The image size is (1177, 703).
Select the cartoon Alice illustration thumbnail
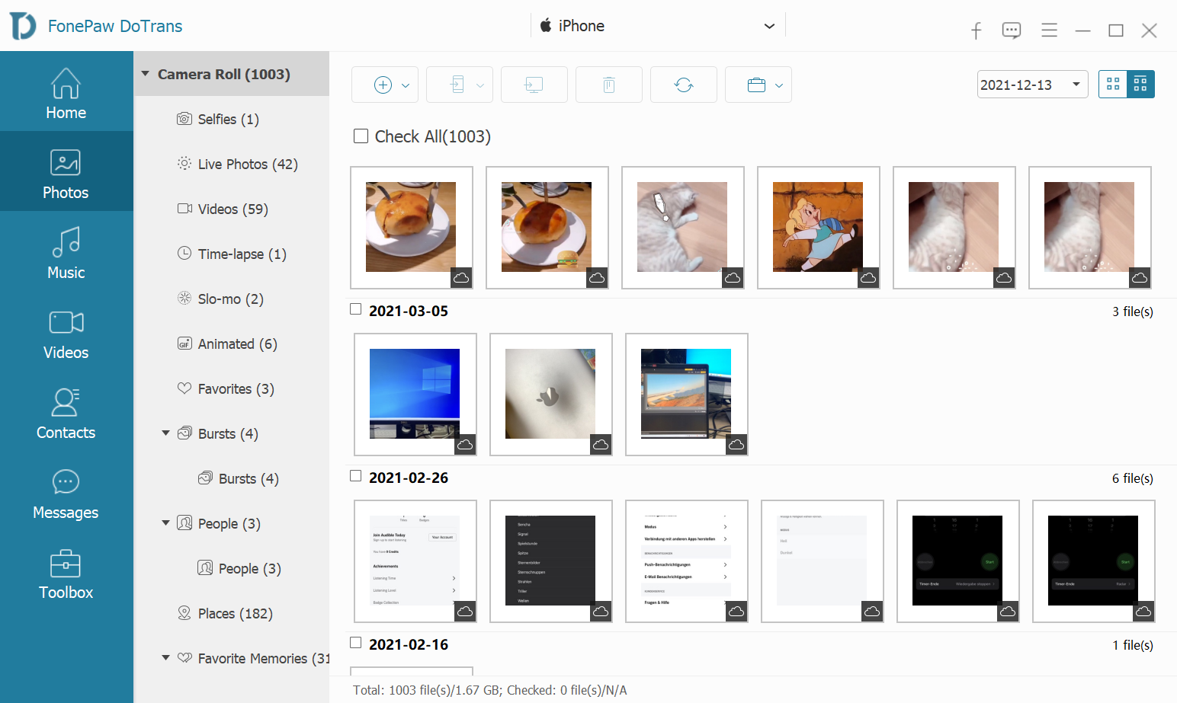coord(818,227)
